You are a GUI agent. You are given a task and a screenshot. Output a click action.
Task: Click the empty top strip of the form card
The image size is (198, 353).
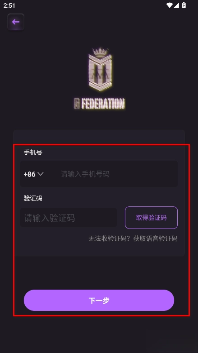pyautogui.click(x=99, y=137)
